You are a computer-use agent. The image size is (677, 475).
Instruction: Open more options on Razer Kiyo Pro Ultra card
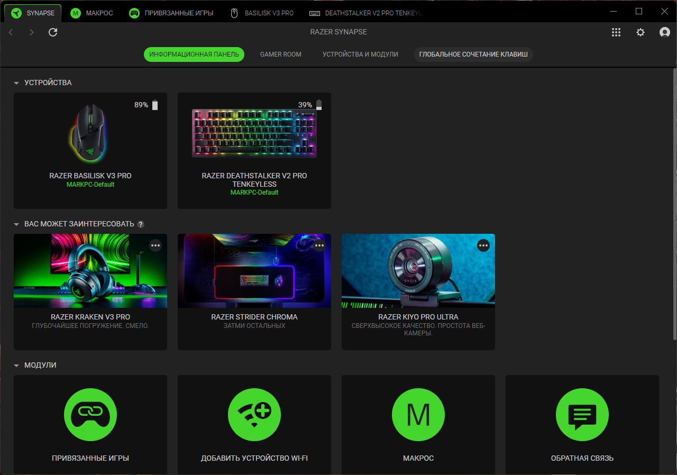click(483, 245)
